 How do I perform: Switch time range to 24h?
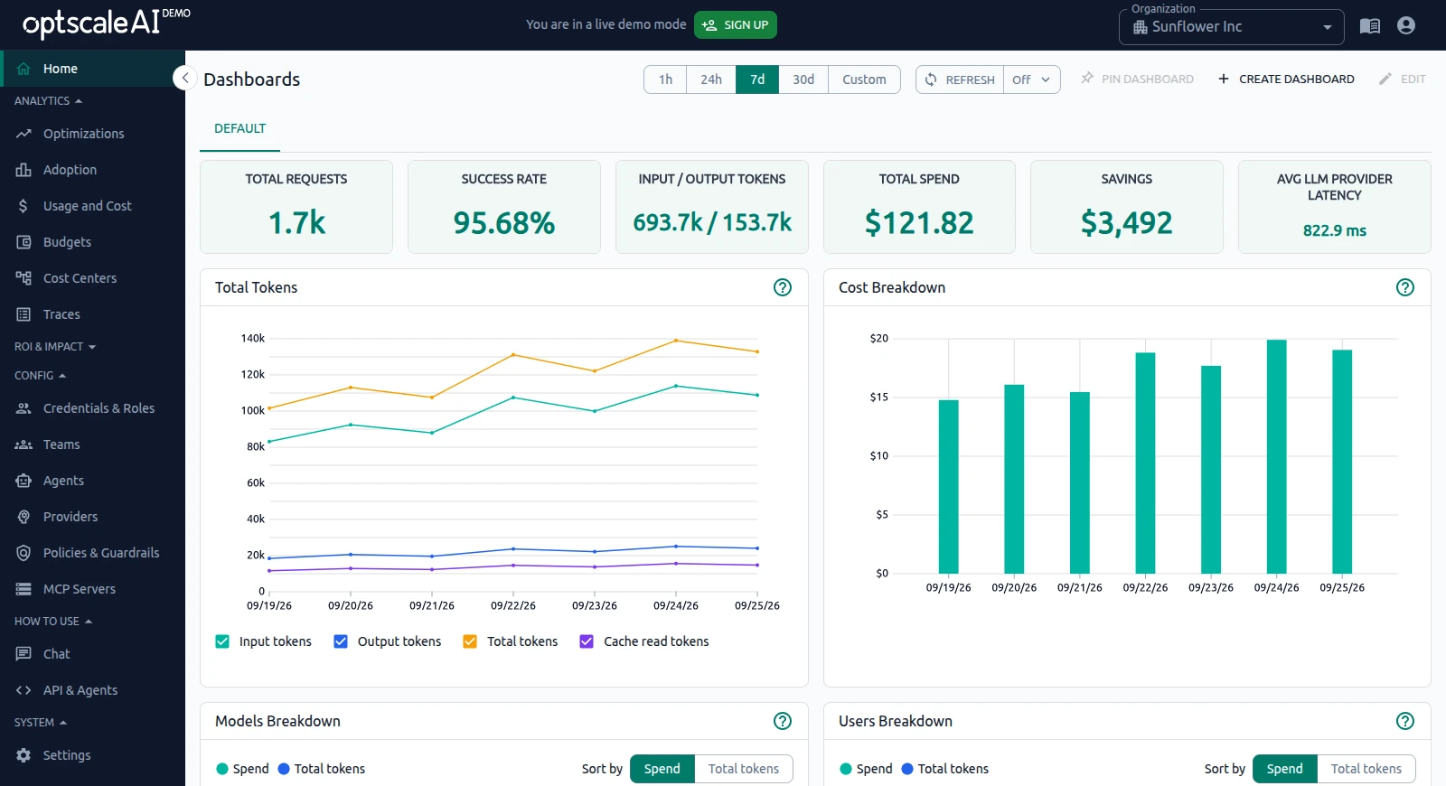pos(711,80)
